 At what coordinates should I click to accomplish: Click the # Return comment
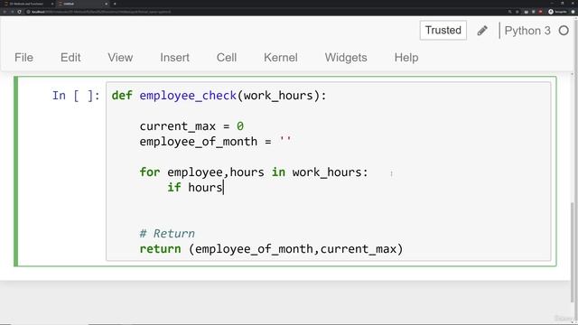coord(167,234)
